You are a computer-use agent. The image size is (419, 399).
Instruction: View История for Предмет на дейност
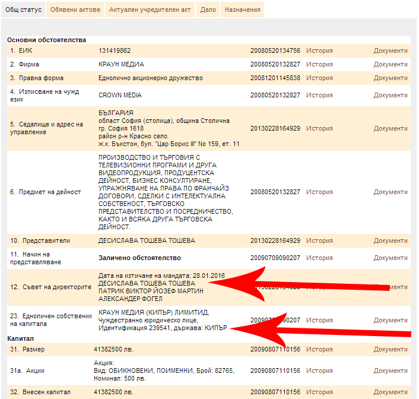click(x=319, y=192)
